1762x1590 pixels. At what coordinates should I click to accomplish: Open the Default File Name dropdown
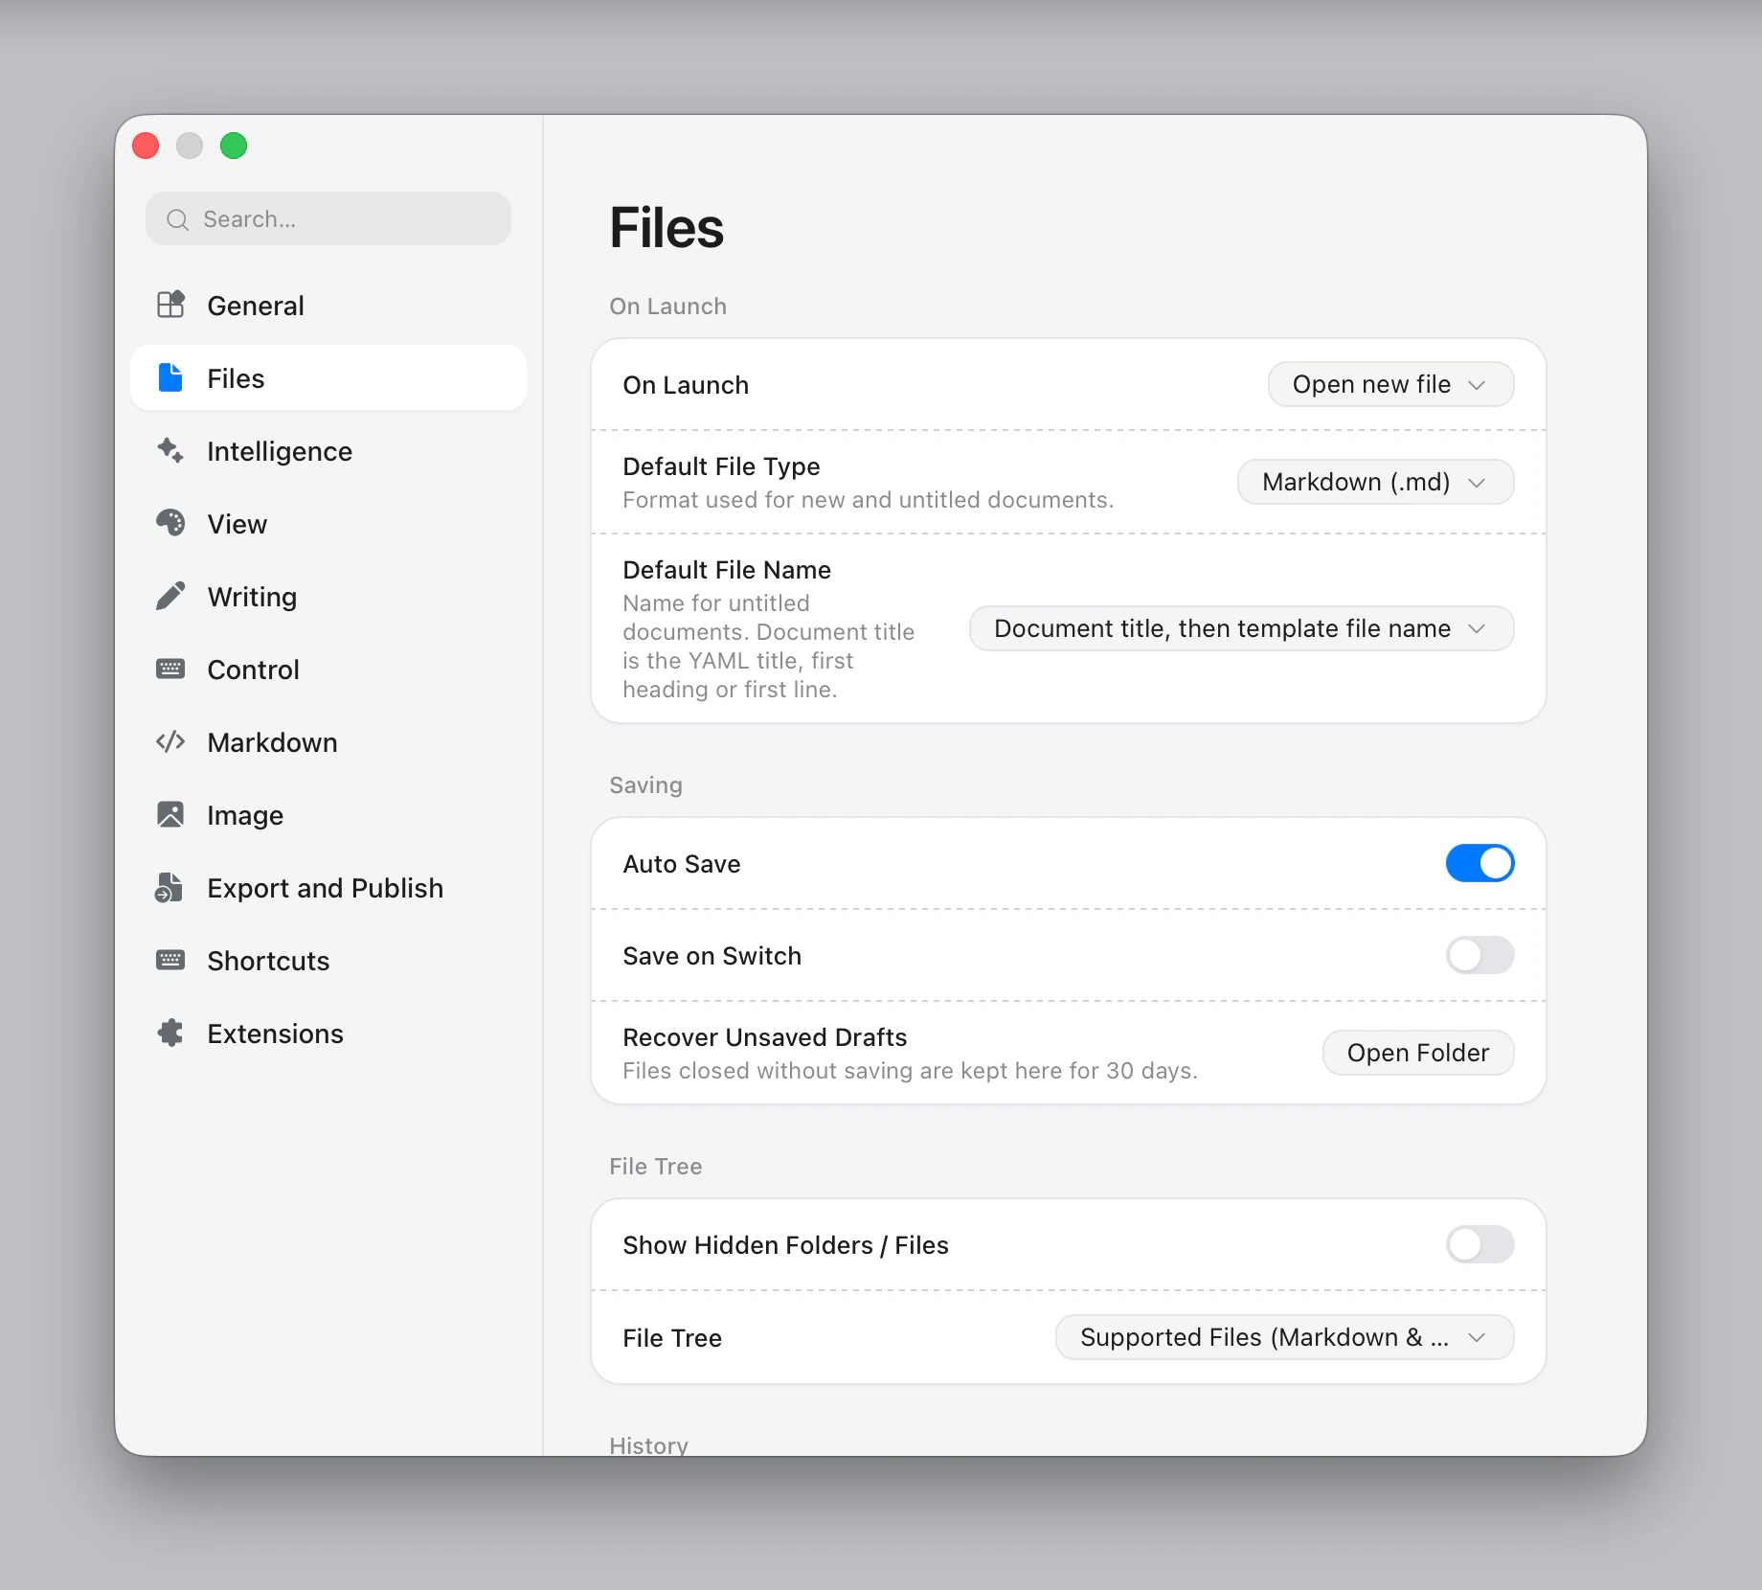pos(1241,628)
